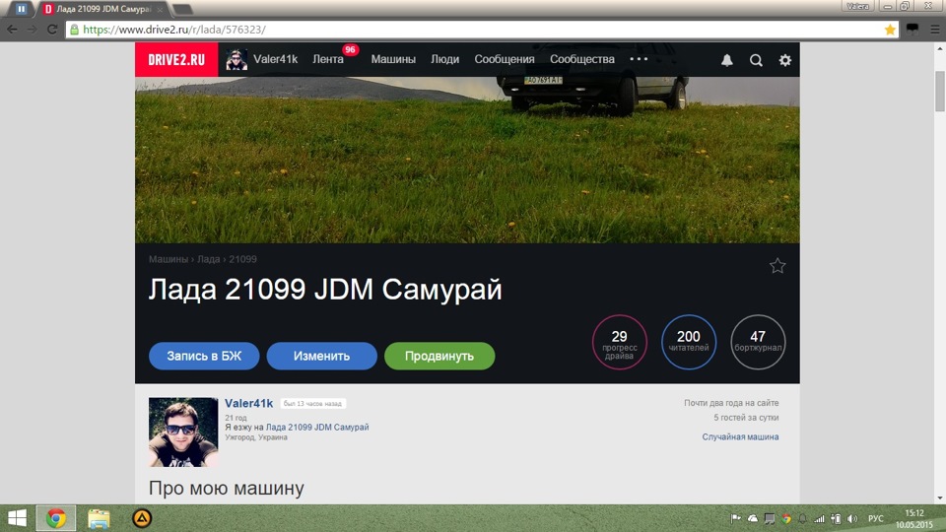Add car to favorites with star outline
Viewport: 946px width, 532px height.
point(777,265)
